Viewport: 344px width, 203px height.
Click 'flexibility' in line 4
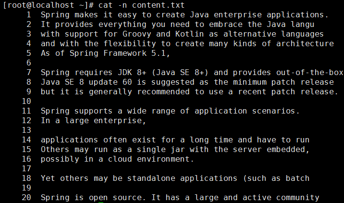click(x=130, y=44)
